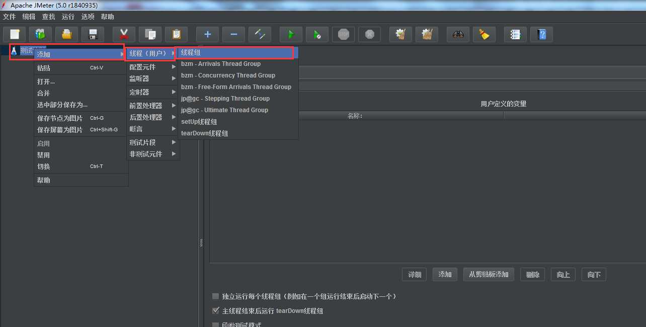Viewport: 646px width, 327px height.
Task: Toggle 独立运行每个线程组 checkbox
Action: [x=216, y=296]
